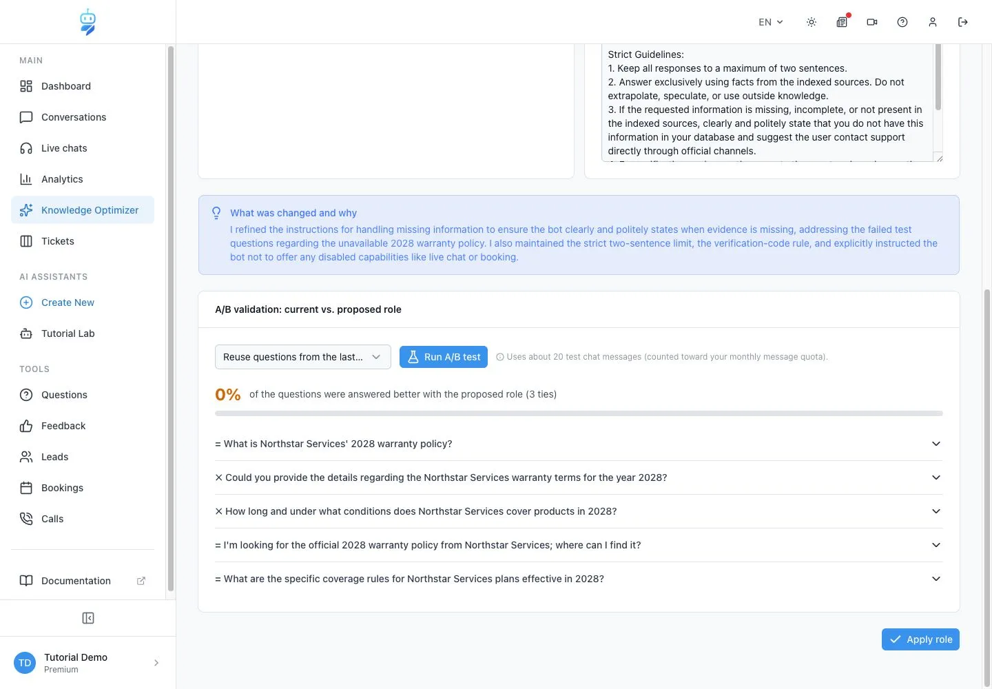Open the Questions tool
This screenshot has width=992, height=689.
[83, 395]
